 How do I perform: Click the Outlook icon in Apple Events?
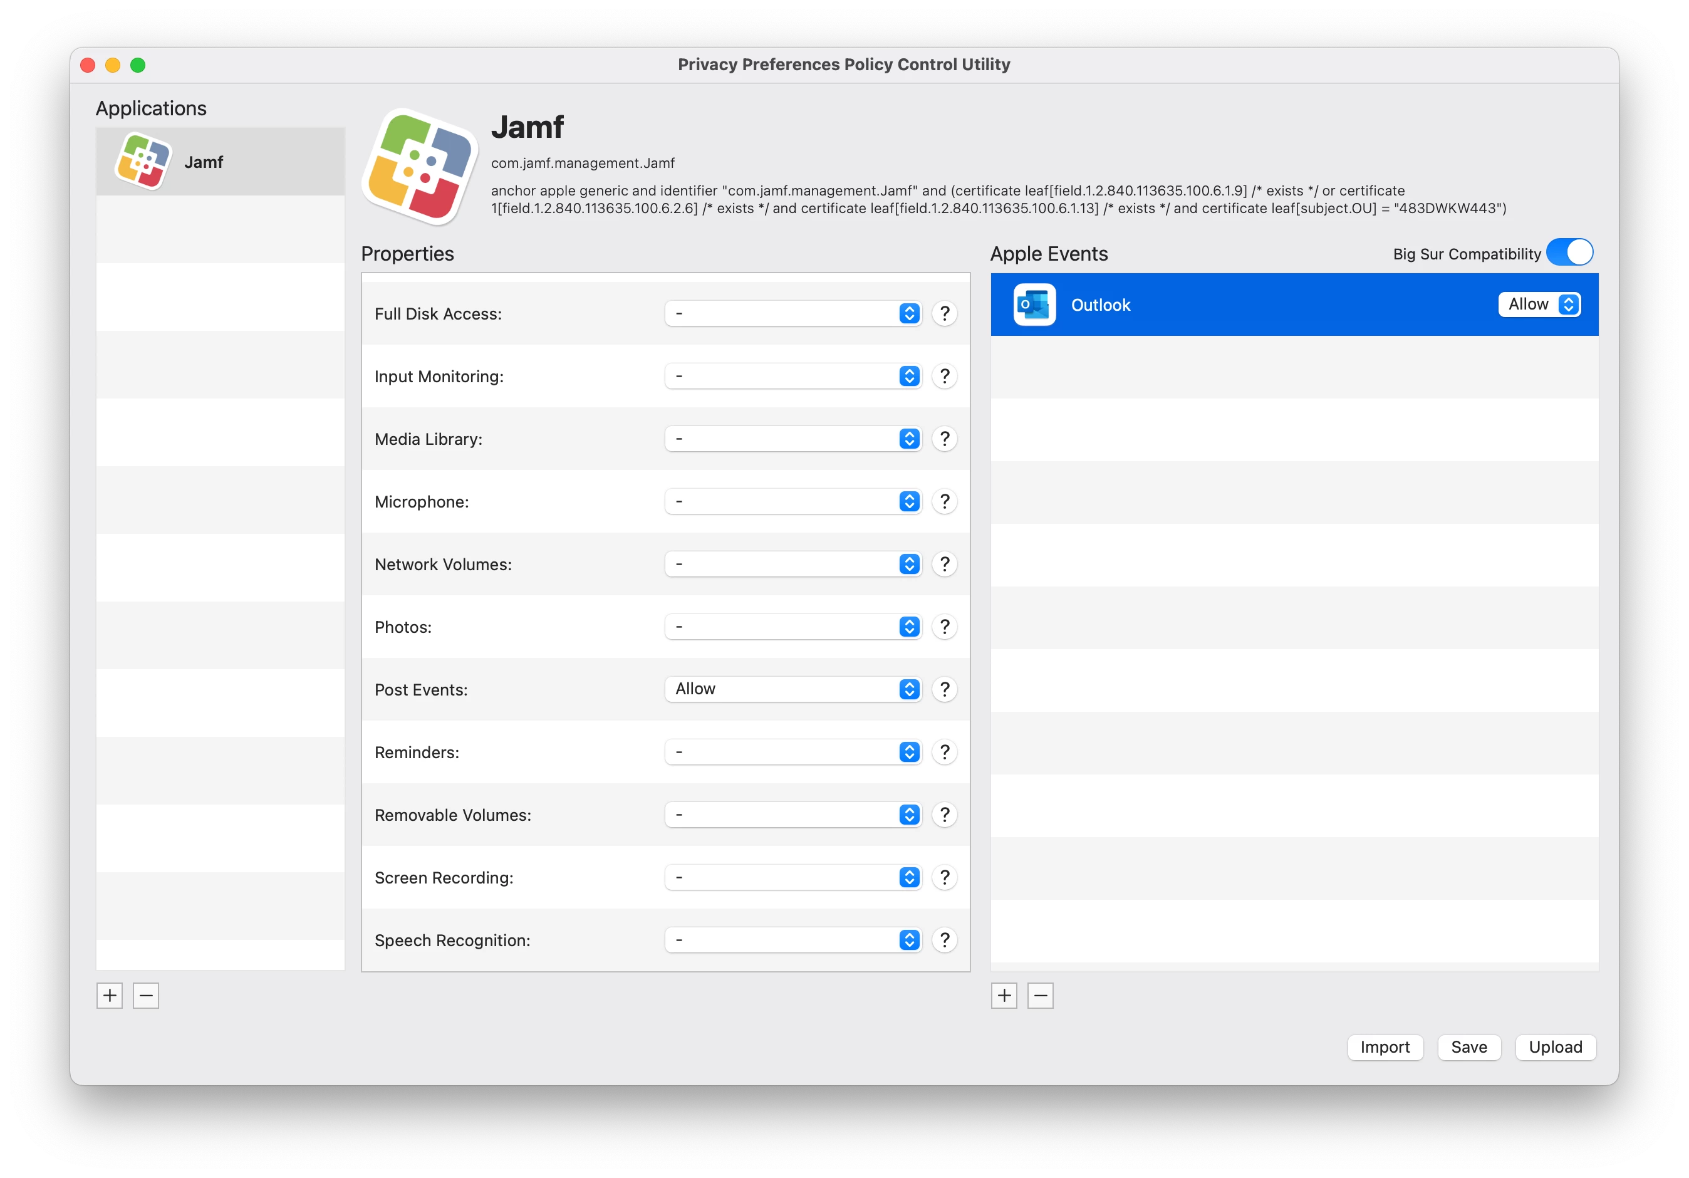[x=1034, y=304]
